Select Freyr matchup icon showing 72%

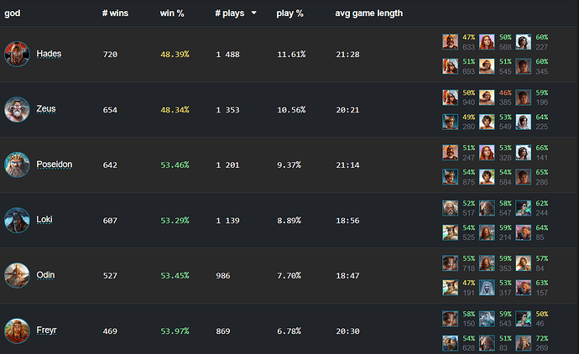click(524, 343)
